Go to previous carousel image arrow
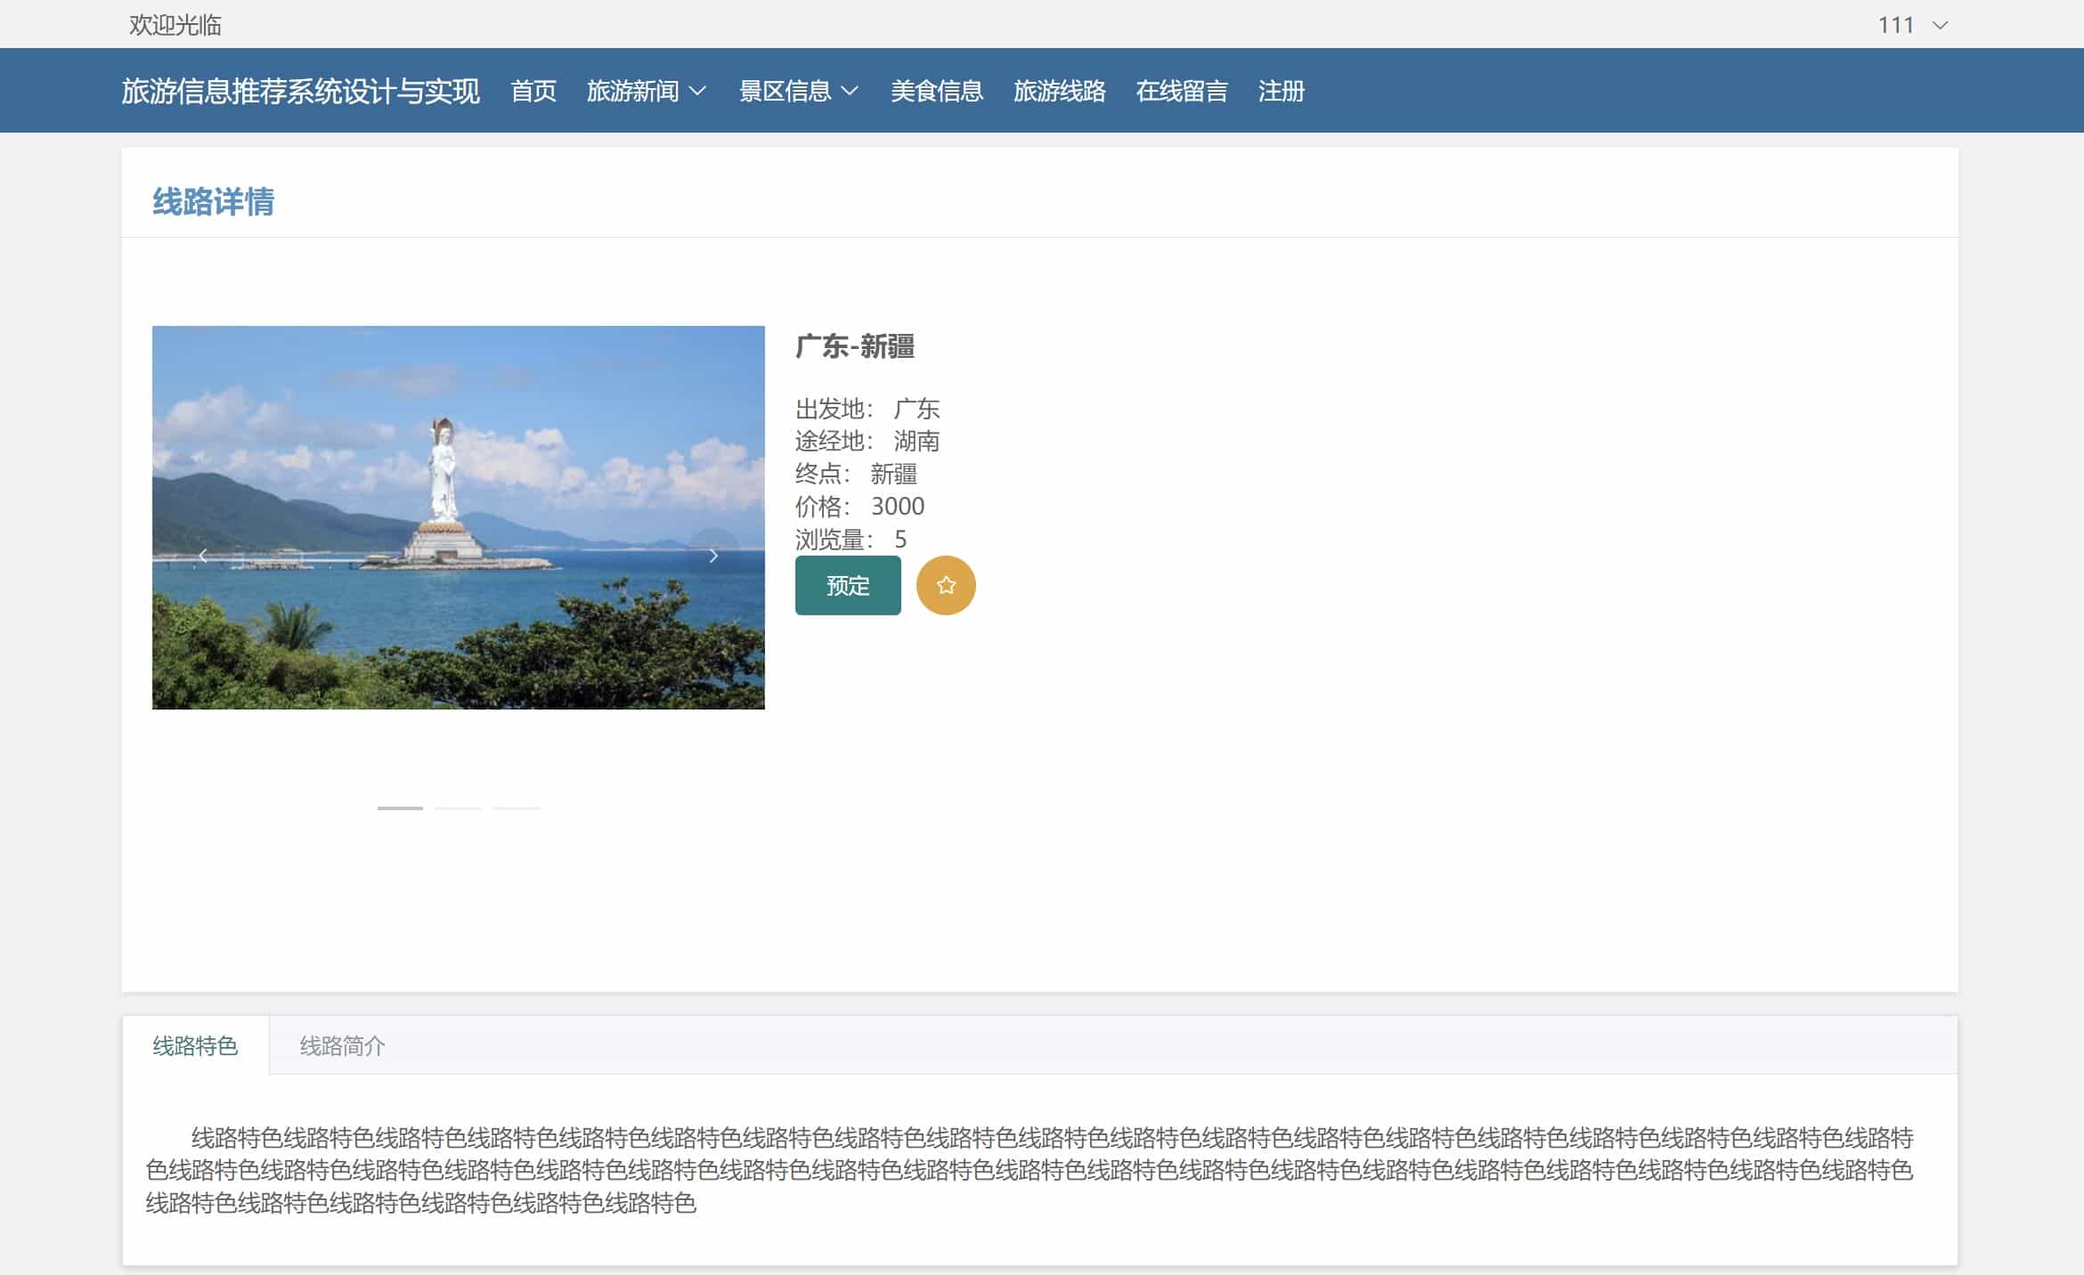This screenshot has height=1275, width=2084. coord(203,556)
